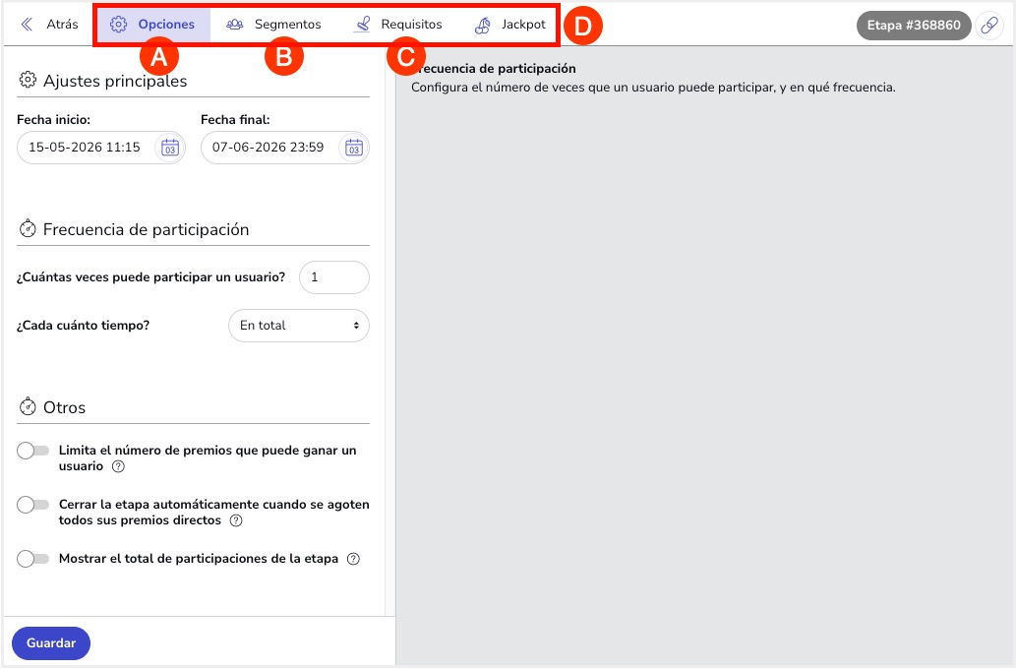Viewport: 1016px width, 669px height.
Task: Show help for Mostrar el total de participaciones
Action: click(x=353, y=559)
